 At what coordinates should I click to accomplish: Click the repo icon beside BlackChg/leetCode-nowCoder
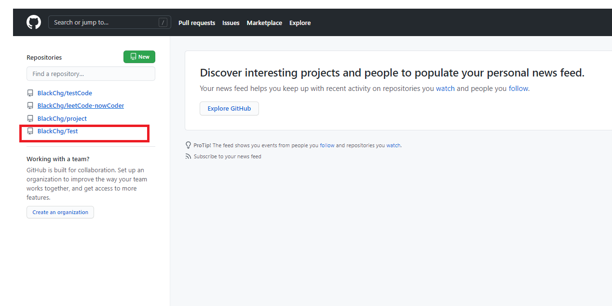(x=30, y=105)
